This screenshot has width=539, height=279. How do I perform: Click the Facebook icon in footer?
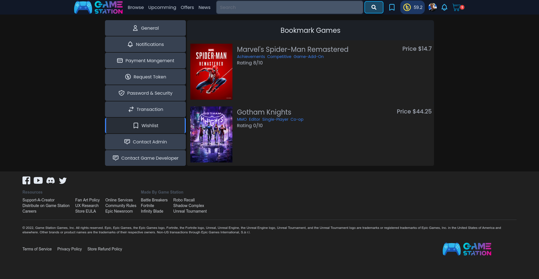coord(26,180)
